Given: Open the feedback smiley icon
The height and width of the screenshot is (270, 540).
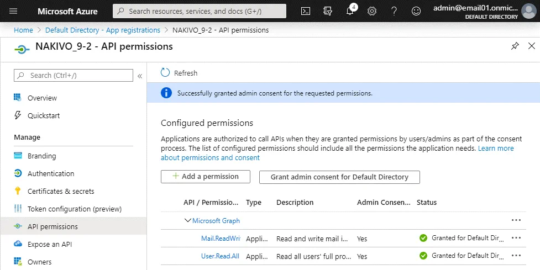Looking at the screenshot, I should [x=416, y=11].
